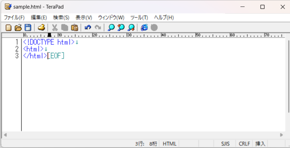
Task: Close the TeraPad window
Action: (x=283, y=7)
